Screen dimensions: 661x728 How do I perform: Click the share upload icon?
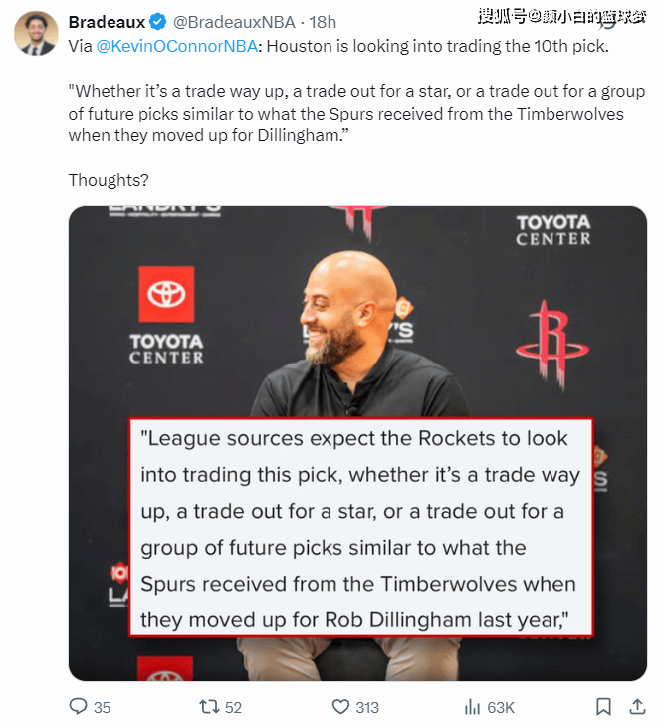coord(638,706)
